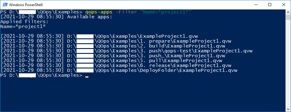Click the "Name=*project1*" quoted filter string
Image resolution: width=291 pixels, height=112 pixels.
click(166, 12)
